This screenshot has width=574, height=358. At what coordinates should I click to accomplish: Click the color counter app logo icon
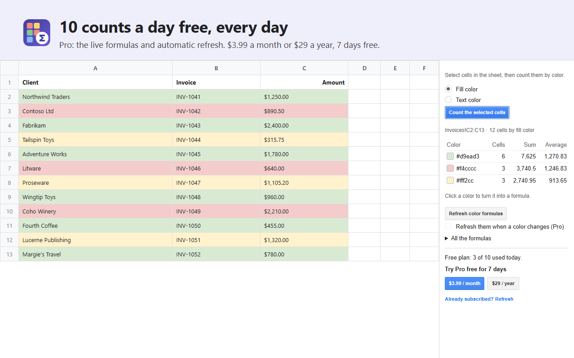(x=37, y=33)
